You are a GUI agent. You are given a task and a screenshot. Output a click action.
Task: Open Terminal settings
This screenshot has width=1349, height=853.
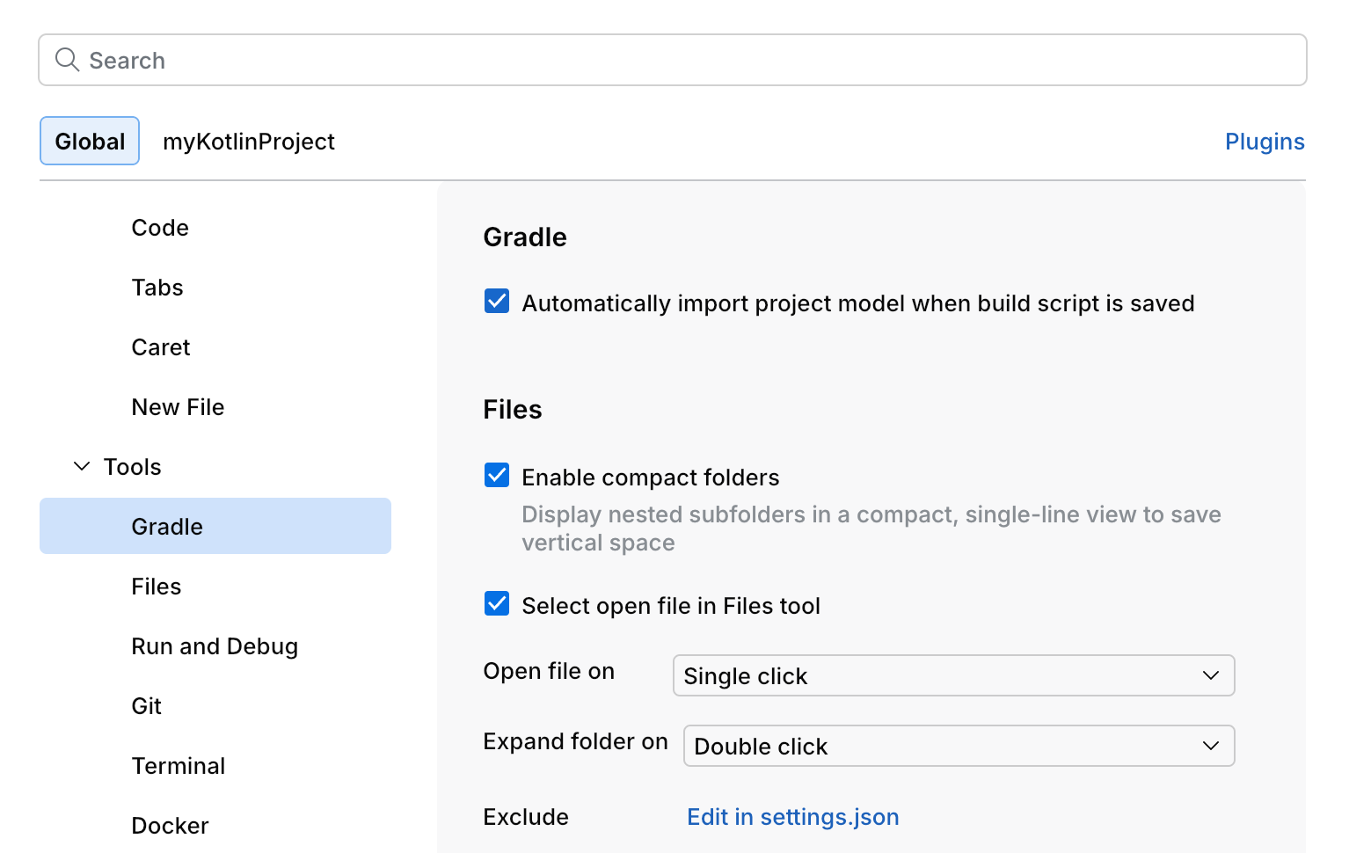(x=179, y=765)
